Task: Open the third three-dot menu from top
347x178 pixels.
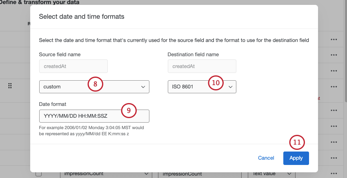Action: (x=334, y=70)
